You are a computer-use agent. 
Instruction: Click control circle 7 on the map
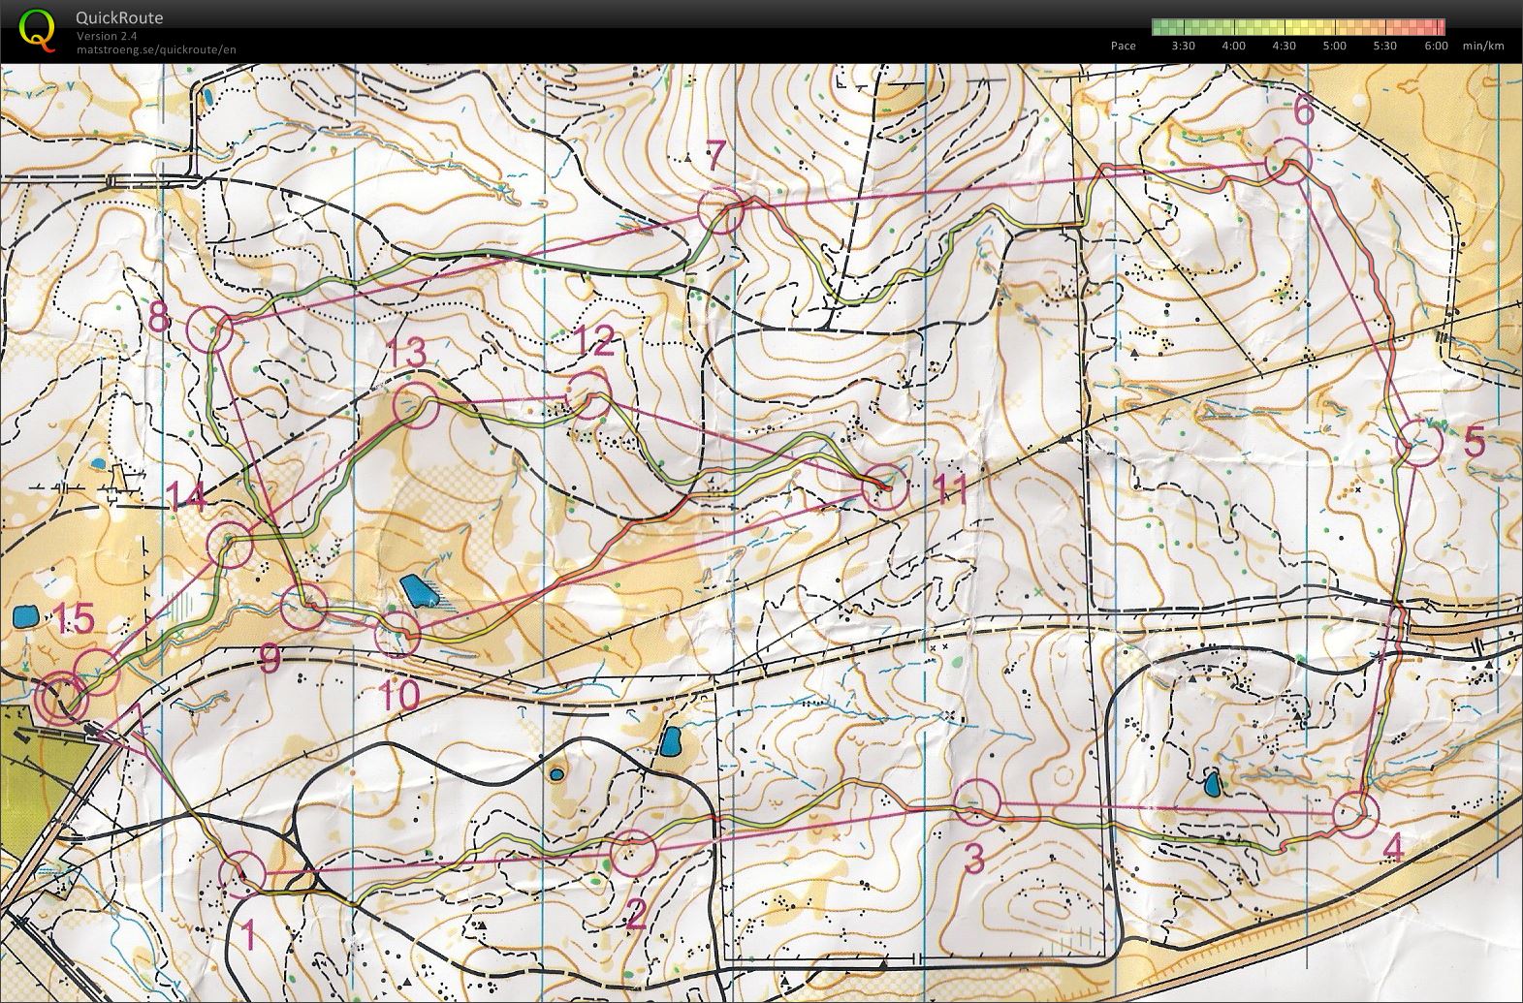[x=720, y=212]
